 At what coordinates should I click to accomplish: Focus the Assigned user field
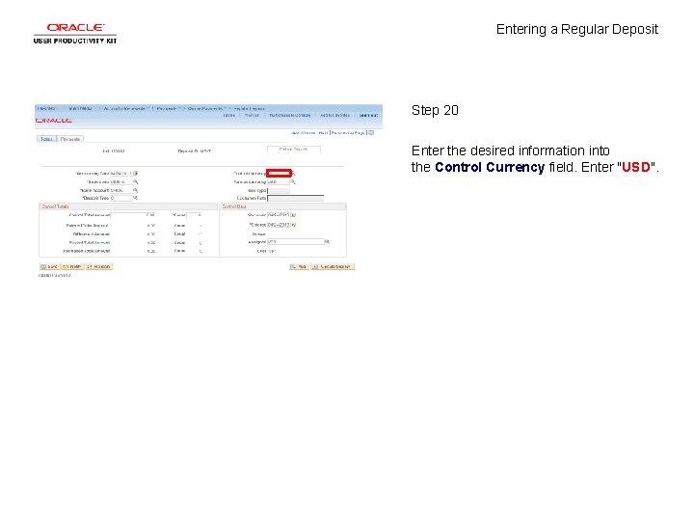[296, 242]
